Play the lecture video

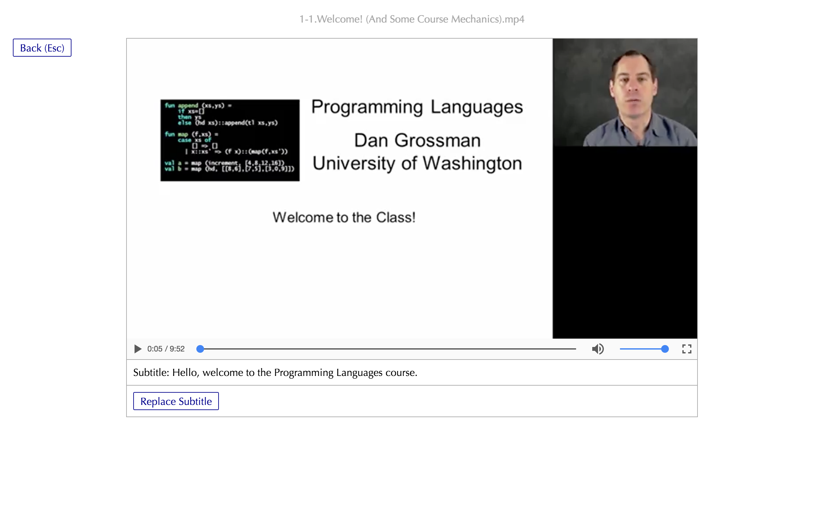(137, 349)
